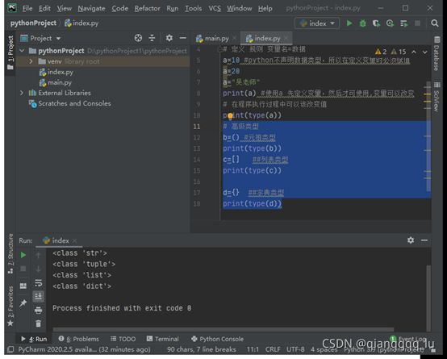Image resolution: width=447 pixels, height=359 pixels.
Task: Click the Run console vertical scrollbar
Action: pyautogui.click(x=428, y=298)
